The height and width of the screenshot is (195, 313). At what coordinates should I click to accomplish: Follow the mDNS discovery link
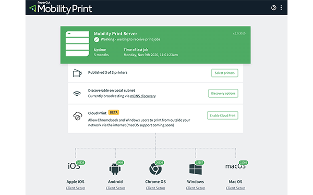[x=143, y=96]
